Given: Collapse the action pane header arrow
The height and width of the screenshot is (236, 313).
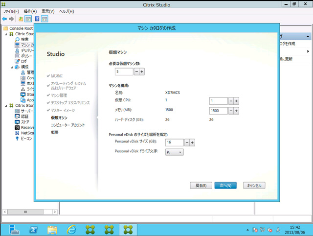Looking at the screenshot, I should point(308,36).
